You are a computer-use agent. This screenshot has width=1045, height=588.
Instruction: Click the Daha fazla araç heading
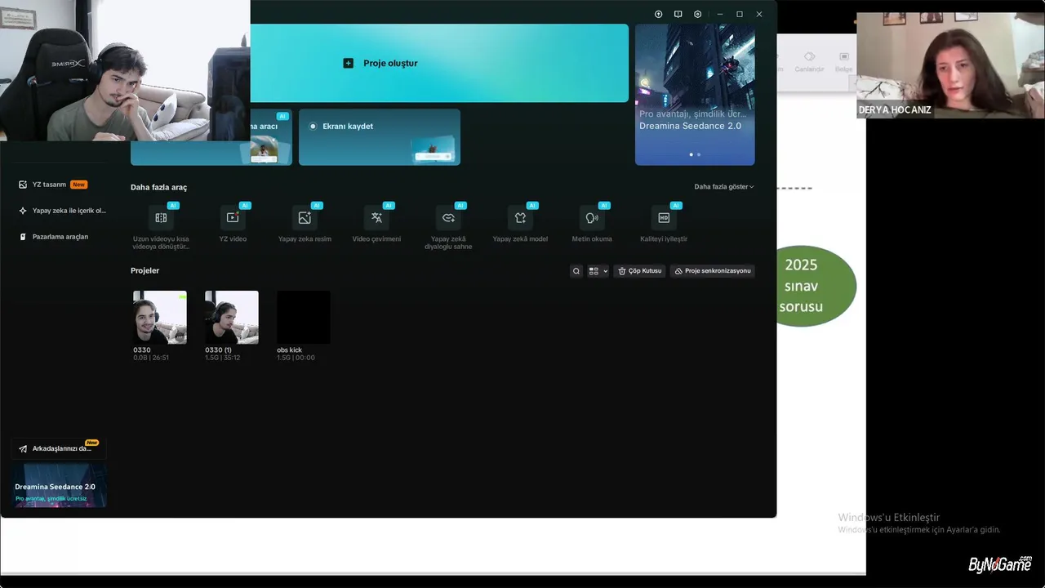(158, 187)
